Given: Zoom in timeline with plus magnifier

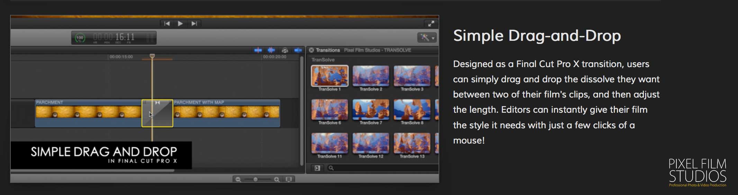Looking at the screenshot, I should click(x=277, y=179).
